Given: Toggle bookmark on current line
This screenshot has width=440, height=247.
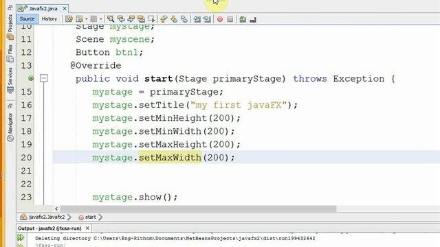Looking at the screenshot, I should coord(184,19).
